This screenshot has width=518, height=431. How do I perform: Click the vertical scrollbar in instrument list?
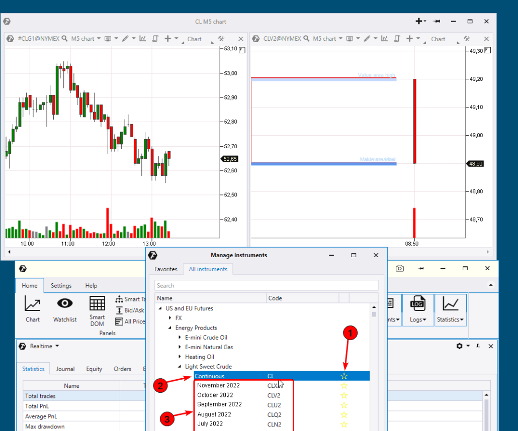click(374, 314)
